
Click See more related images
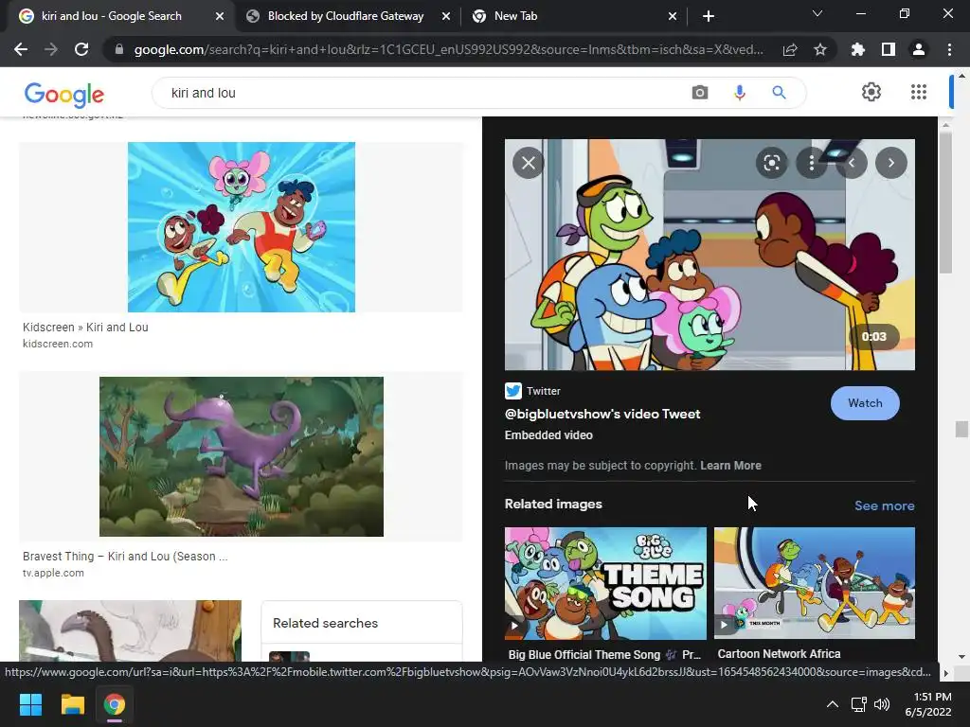[884, 505]
